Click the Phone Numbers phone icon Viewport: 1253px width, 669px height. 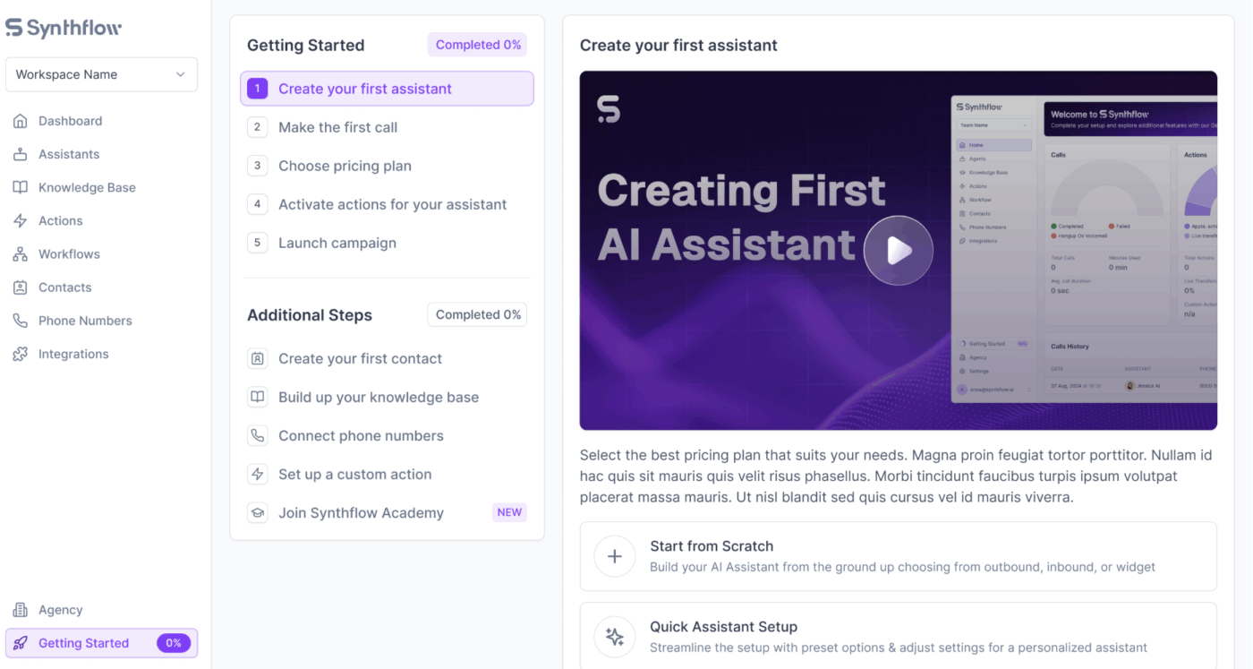(x=20, y=321)
